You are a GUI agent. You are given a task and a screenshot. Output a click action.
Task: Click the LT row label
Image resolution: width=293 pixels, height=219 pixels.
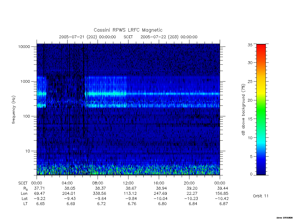pyautogui.click(x=25, y=204)
